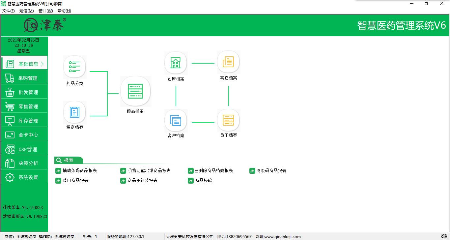Expand the 基础信息 sidebar section
The width and height of the screenshot is (450, 240).
[24, 64]
